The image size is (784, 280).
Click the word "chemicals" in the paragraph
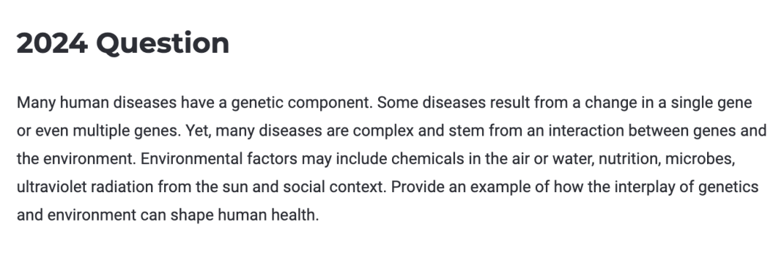pyautogui.click(x=428, y=159)
